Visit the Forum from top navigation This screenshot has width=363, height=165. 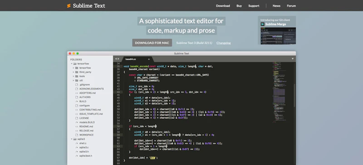point(291,6)
